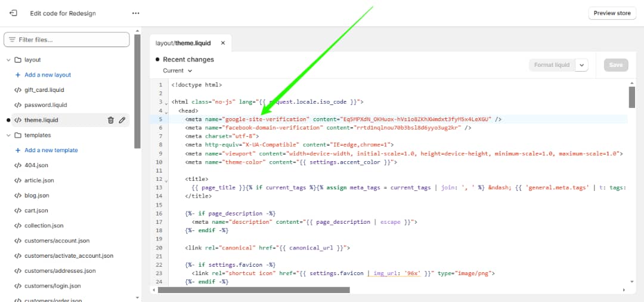This screenshot has width=644, height=302.
Task: Delete theme.liquid with trash icon
Action: tap(110, 120)
